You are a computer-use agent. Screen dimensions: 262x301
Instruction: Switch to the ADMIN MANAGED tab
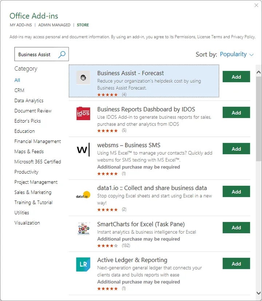point(54,25)
